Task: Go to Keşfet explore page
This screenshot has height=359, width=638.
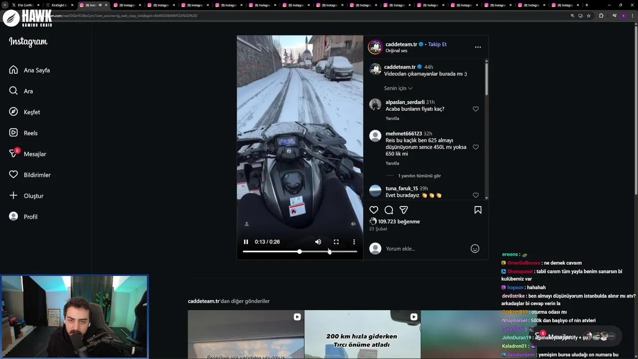Action: tap(25, 112)
